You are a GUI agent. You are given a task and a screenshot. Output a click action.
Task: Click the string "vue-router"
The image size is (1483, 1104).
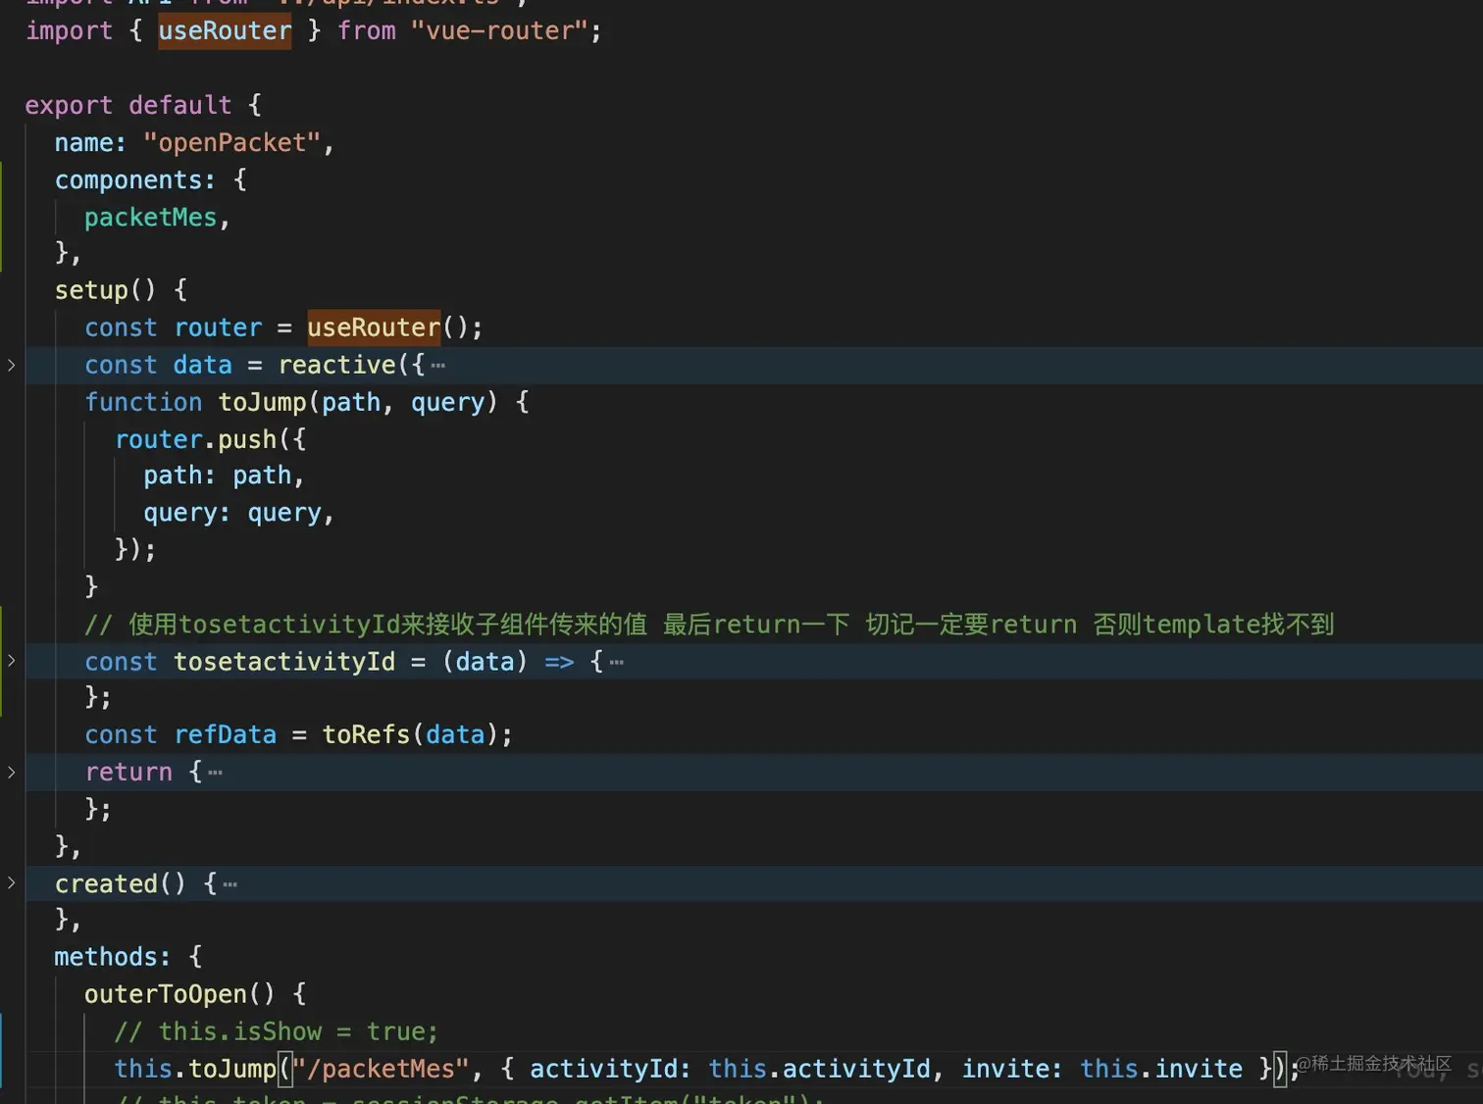click(x=498, y=30)
